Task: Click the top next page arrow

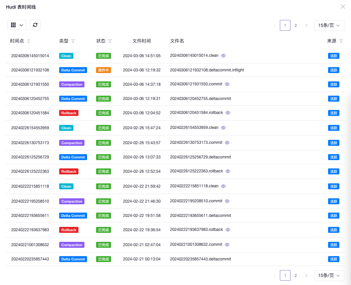Action: 306,26
